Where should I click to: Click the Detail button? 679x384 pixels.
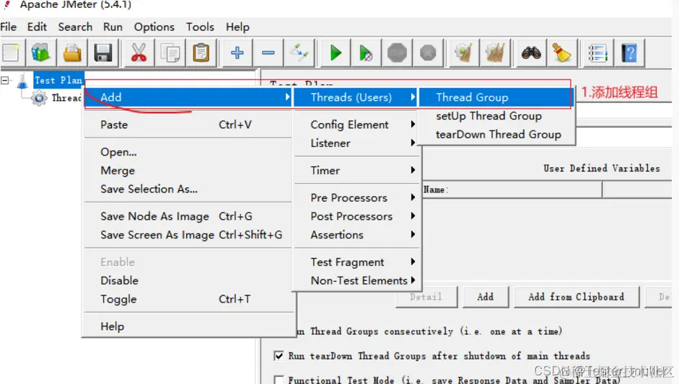(426, 297)
